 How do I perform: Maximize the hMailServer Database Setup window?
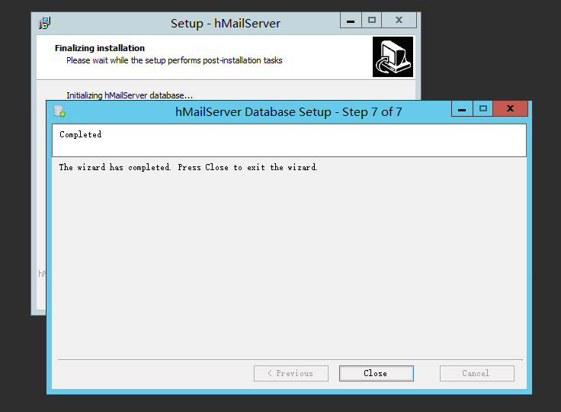tap(483, 108)
